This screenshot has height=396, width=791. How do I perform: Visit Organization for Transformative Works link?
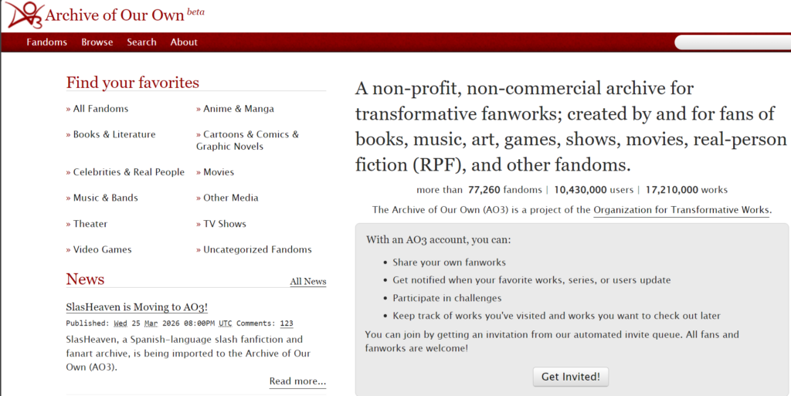click(681, 210)
